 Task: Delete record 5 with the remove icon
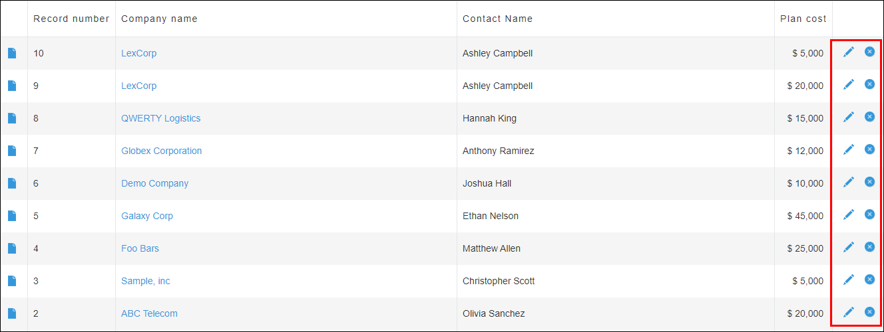click(x=869, y=214)
